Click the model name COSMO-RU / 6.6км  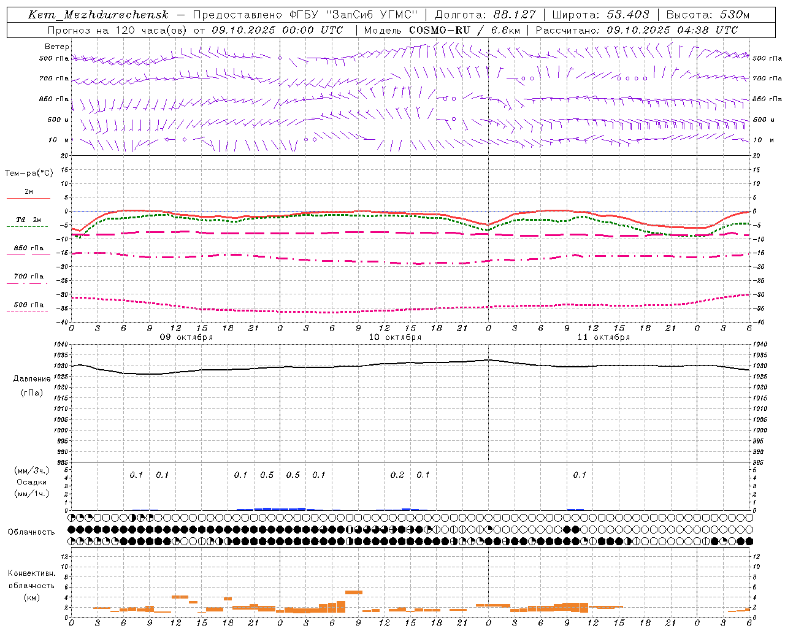click(465, 30)
